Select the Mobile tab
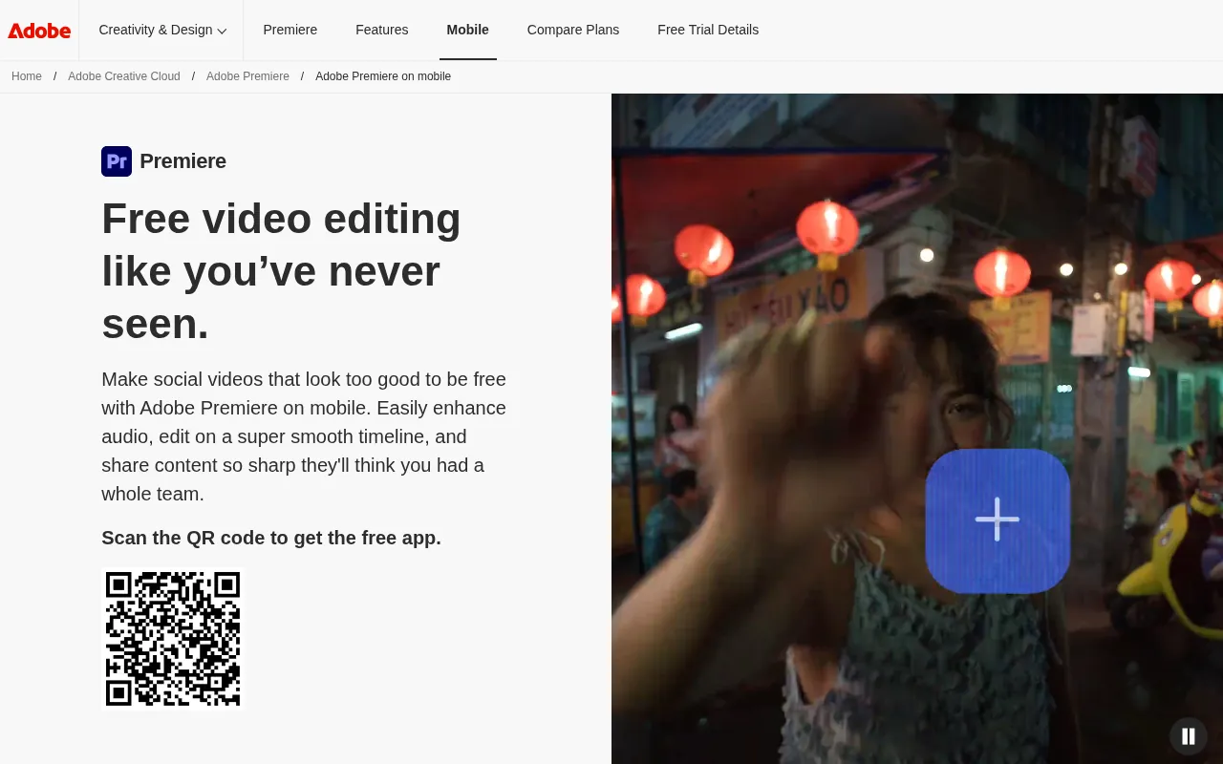The image size is (1223, 764). [x=468, y=30]
